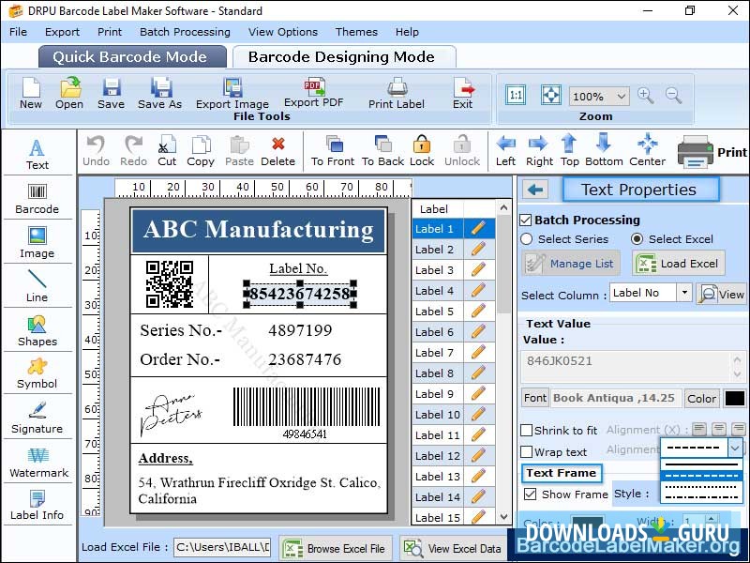Open the File menu

click(x=18, y=32)
